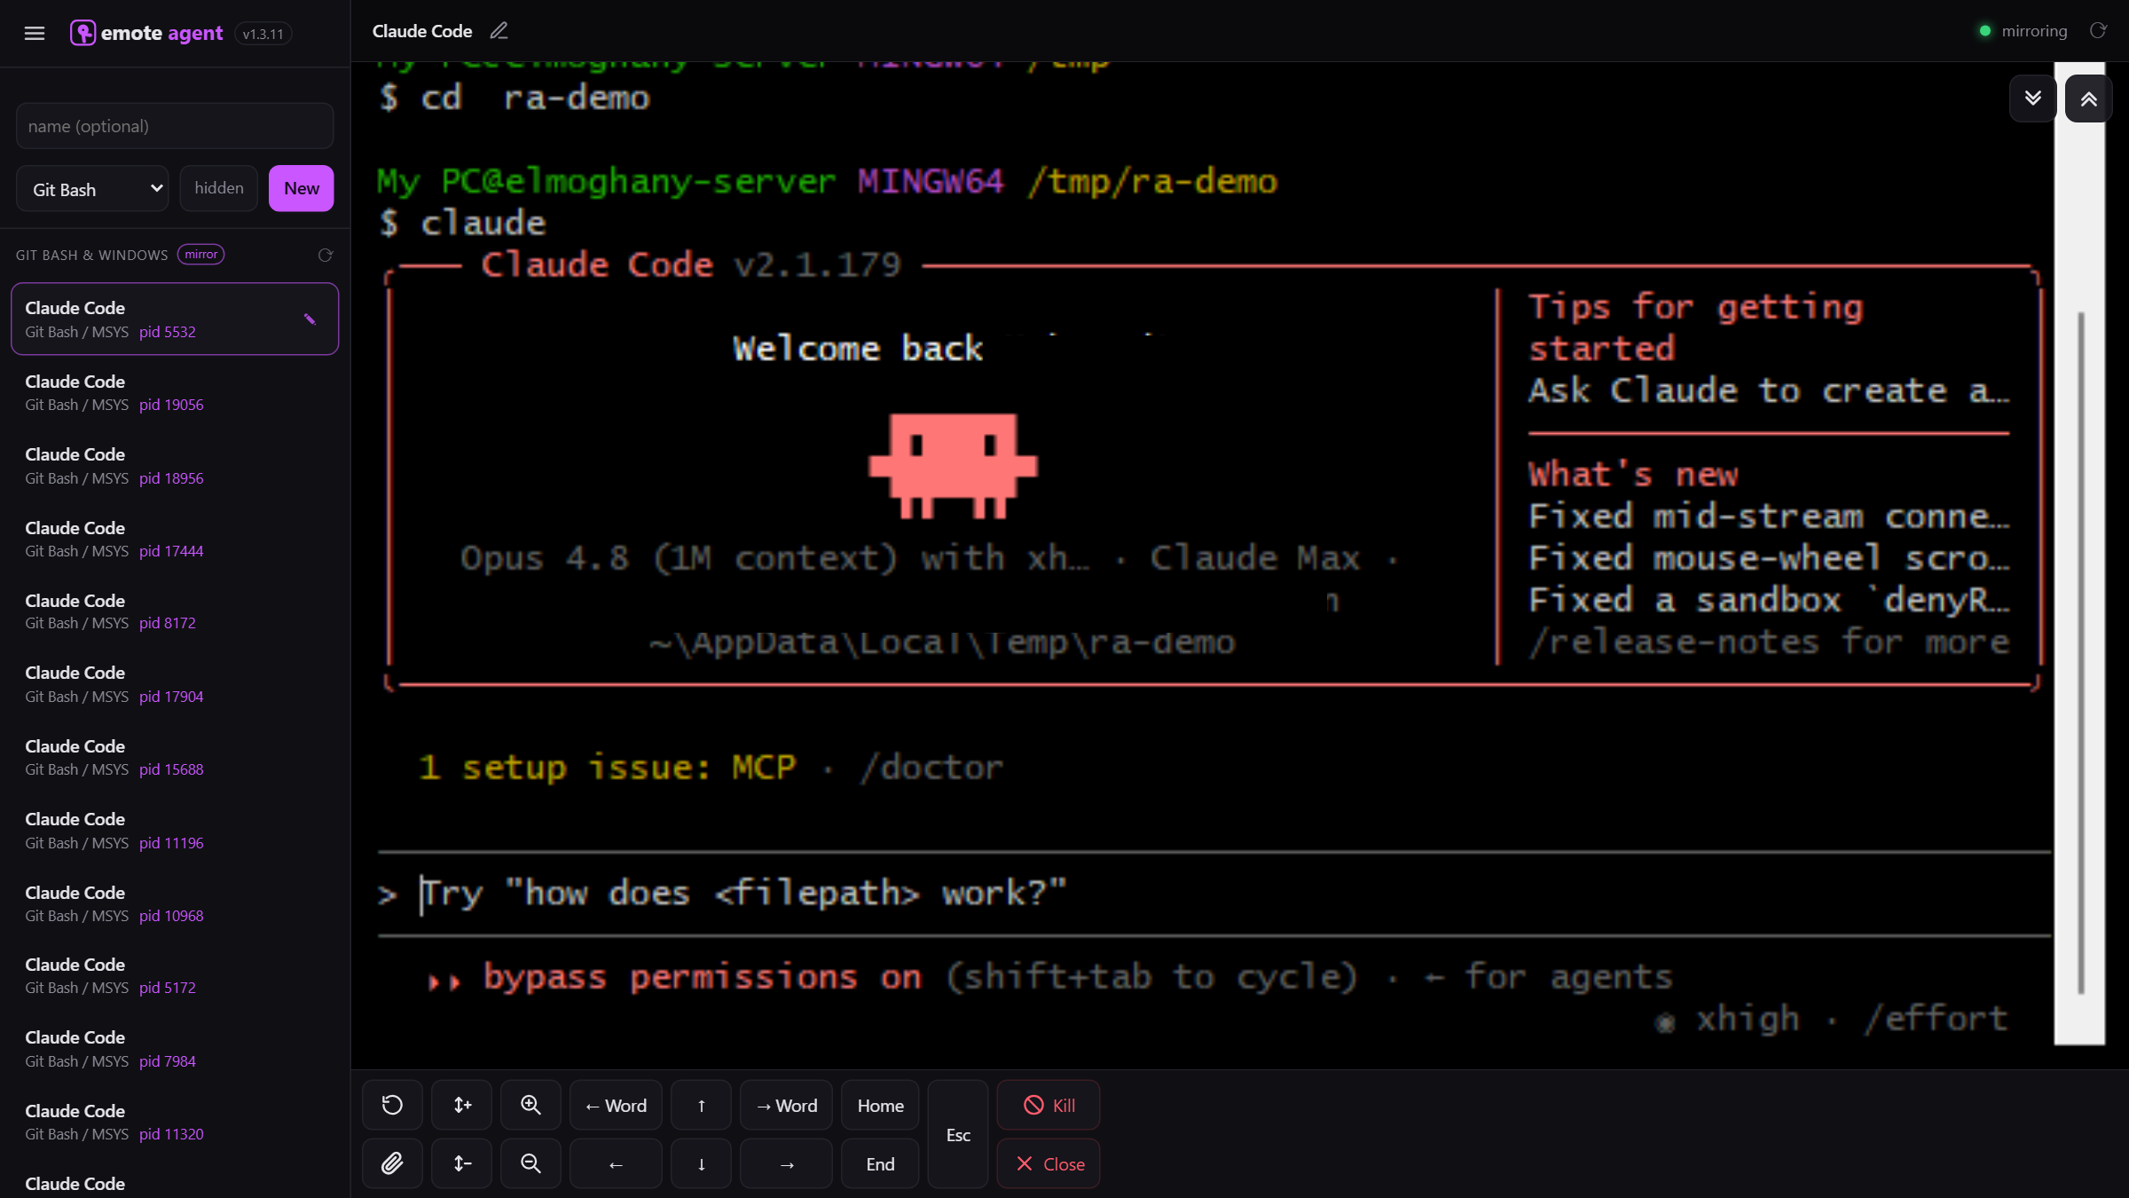Select Claude Code session pid 11320
Screen dimensions: 2129x1198
tap(175, 1122)
